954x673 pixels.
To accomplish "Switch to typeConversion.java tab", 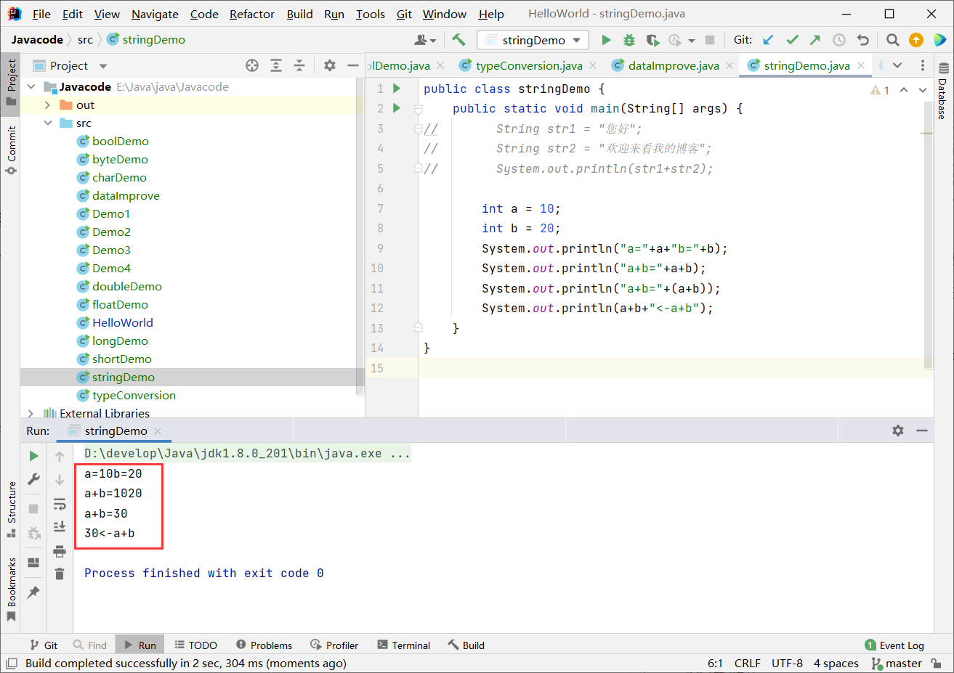I will tap(529, 65).
